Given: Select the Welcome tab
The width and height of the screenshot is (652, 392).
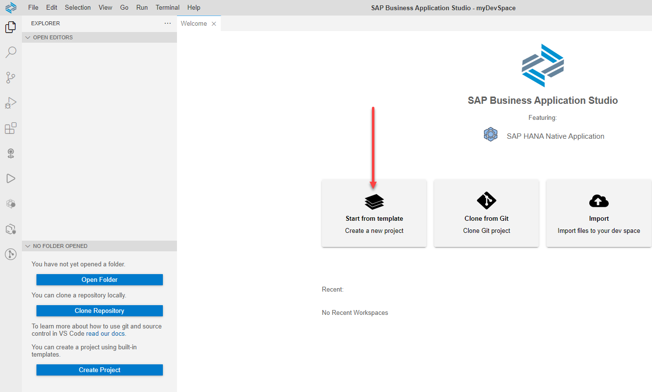Looking at the screenshot, I should (x=194, y=23).
